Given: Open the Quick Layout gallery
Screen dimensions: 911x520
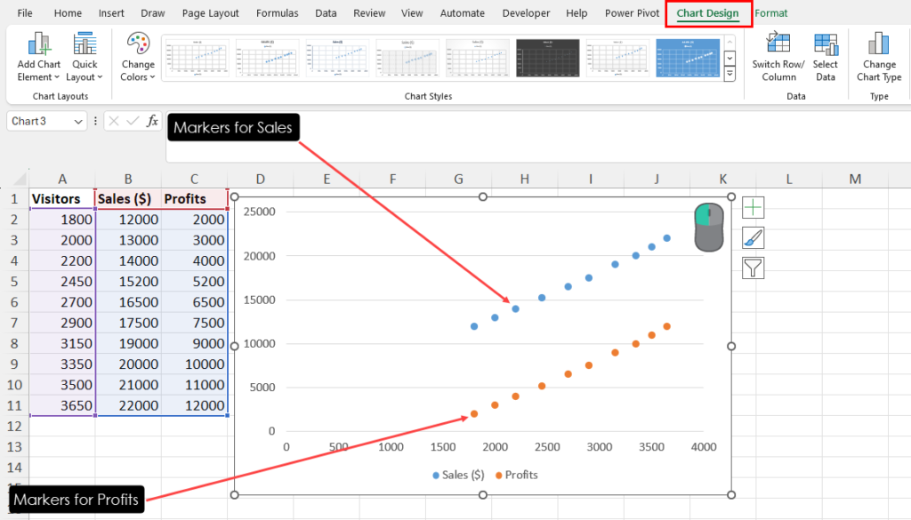Looking at the screenshot, I should [85, 58].
